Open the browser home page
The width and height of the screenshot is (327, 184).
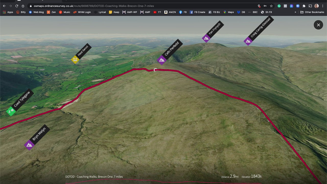point(23,6)
